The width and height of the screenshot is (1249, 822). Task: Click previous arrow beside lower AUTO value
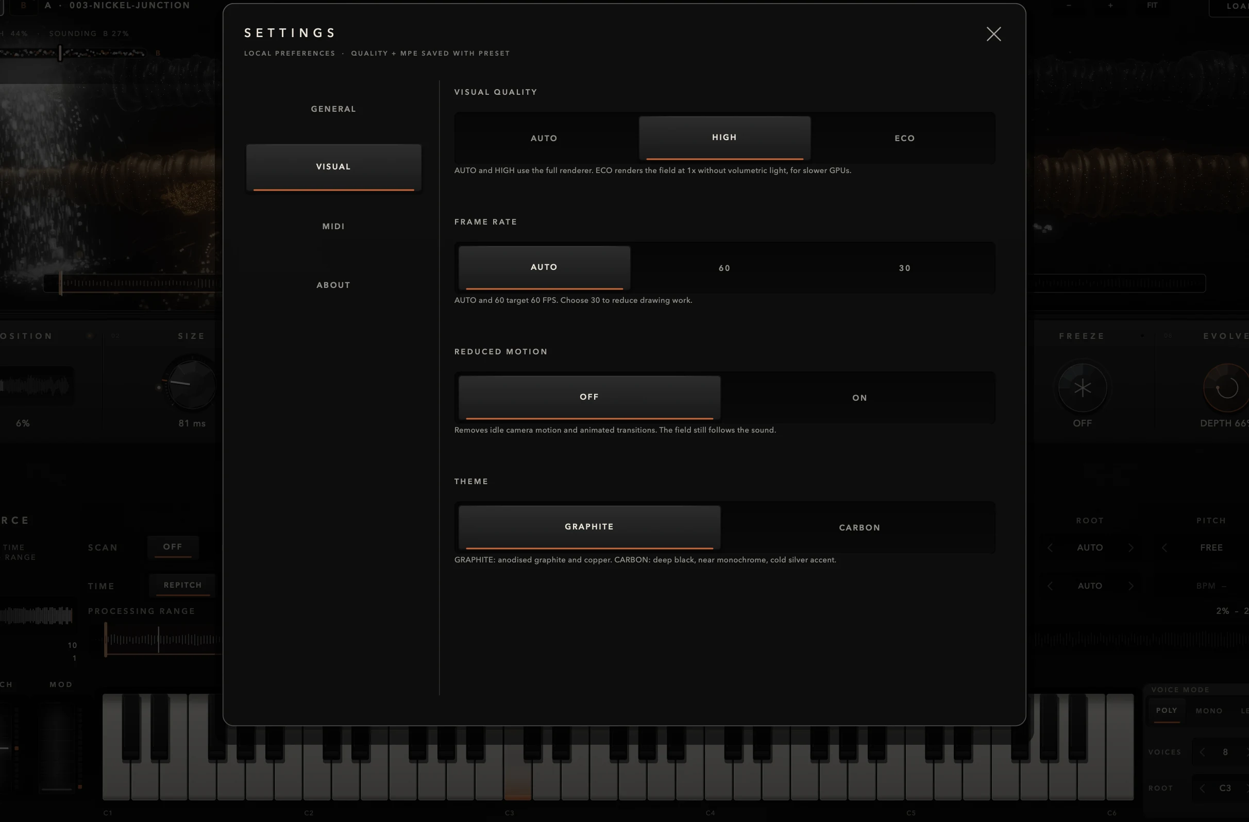click(1050, 586)
